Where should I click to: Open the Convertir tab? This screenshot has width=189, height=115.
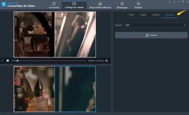tap(54, 5)
